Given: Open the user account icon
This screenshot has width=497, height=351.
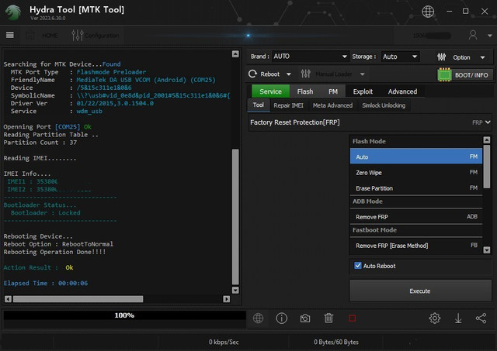Looking at the screenshot, I should coord(473,35).
